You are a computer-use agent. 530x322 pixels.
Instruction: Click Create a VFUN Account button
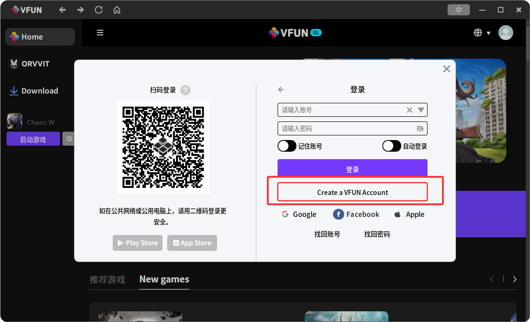[353, 192]
